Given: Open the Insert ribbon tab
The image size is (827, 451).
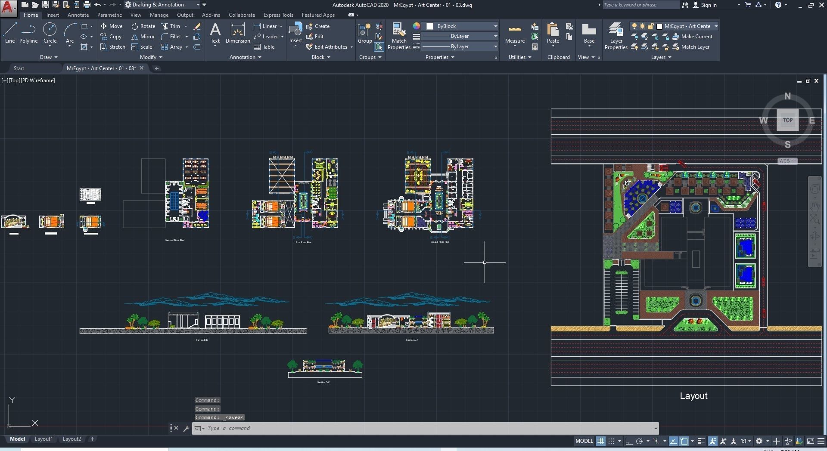Looking at the screenshot, I should pos(53,15).
